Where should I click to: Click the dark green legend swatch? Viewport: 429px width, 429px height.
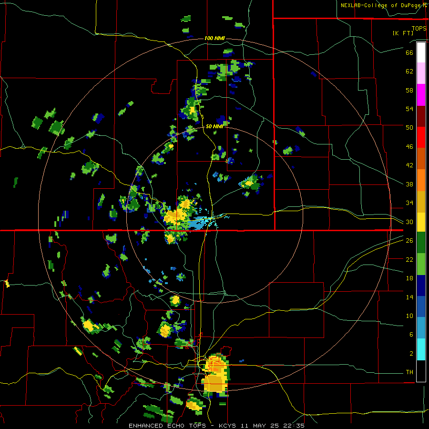421,243
